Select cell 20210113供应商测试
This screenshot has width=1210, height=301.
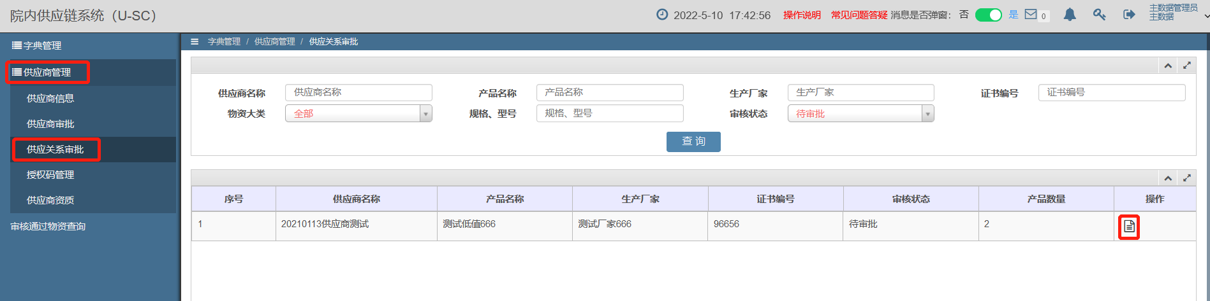coord(357,226)
